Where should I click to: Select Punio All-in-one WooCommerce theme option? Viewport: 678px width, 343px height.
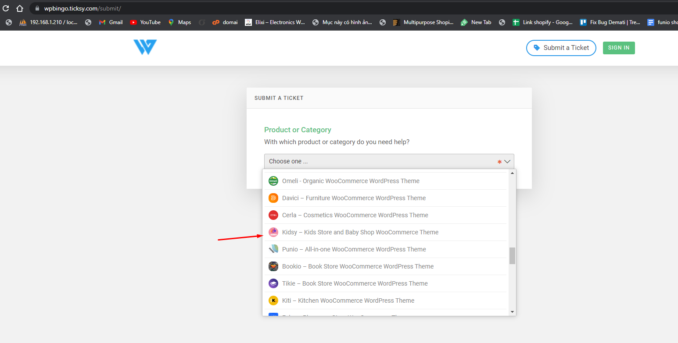pyautogui.click(x=385, y=249)
